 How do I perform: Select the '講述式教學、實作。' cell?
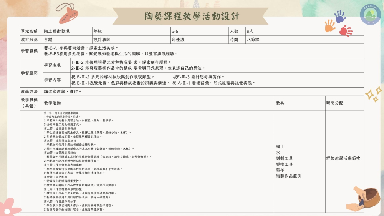coord(203,91)
